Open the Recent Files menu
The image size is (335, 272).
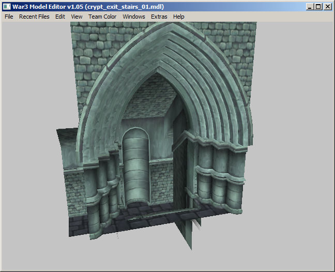[34, 17]
